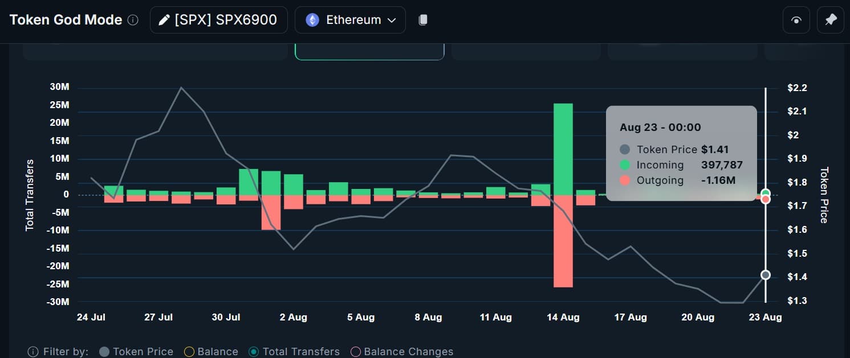This screenshot has width=850, height=358.
Task: Select the highlighted tab above the chart
Action: click(x=369, y=52)
